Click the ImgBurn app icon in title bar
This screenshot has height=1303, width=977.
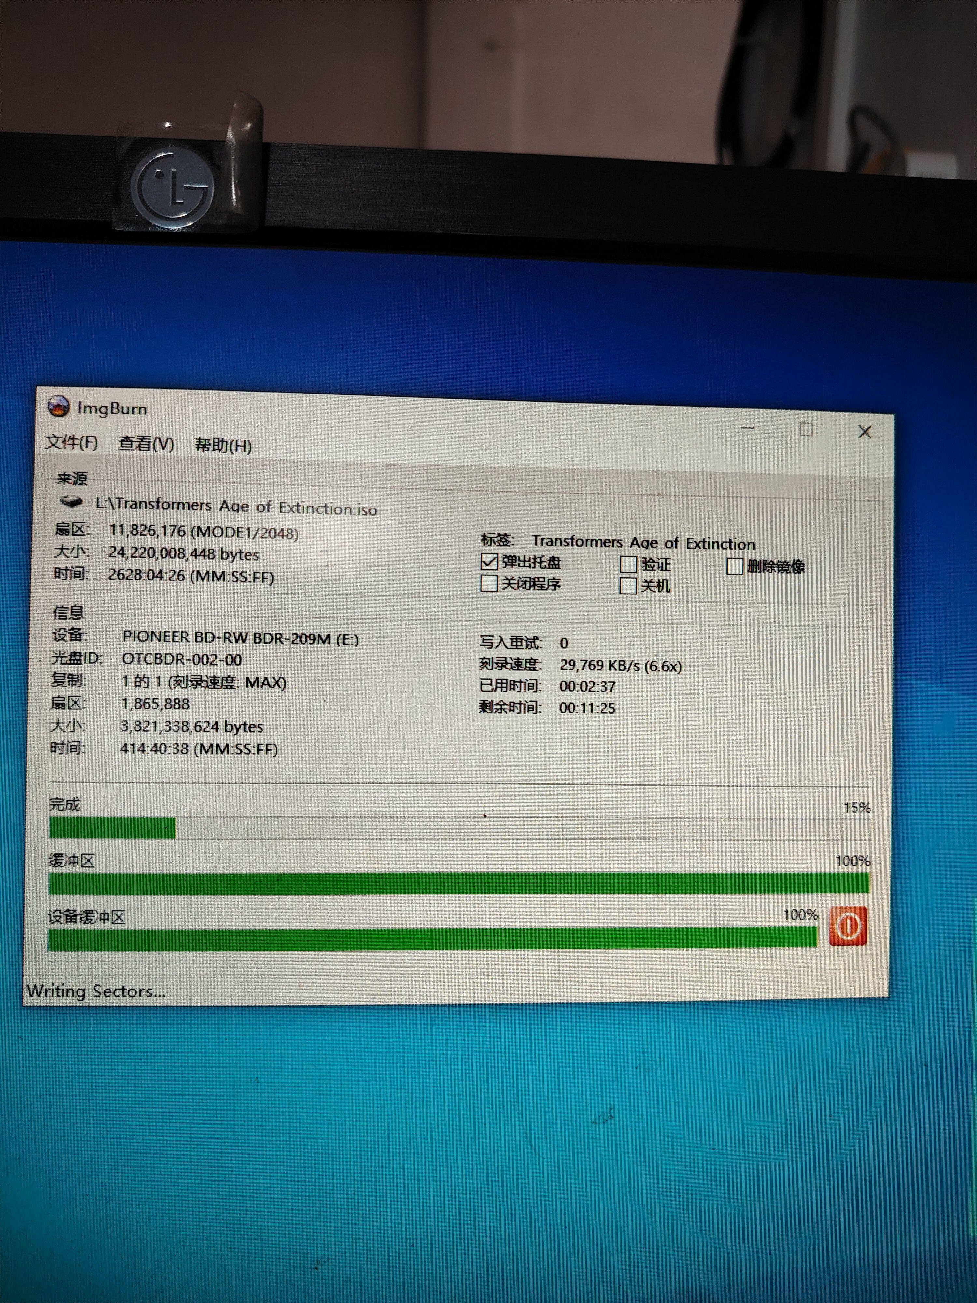(x=58, y=406)
